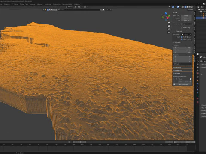This screenshot has height=154, width=206.
Task: Open shading options dropdown arrow
Action: 194,7
